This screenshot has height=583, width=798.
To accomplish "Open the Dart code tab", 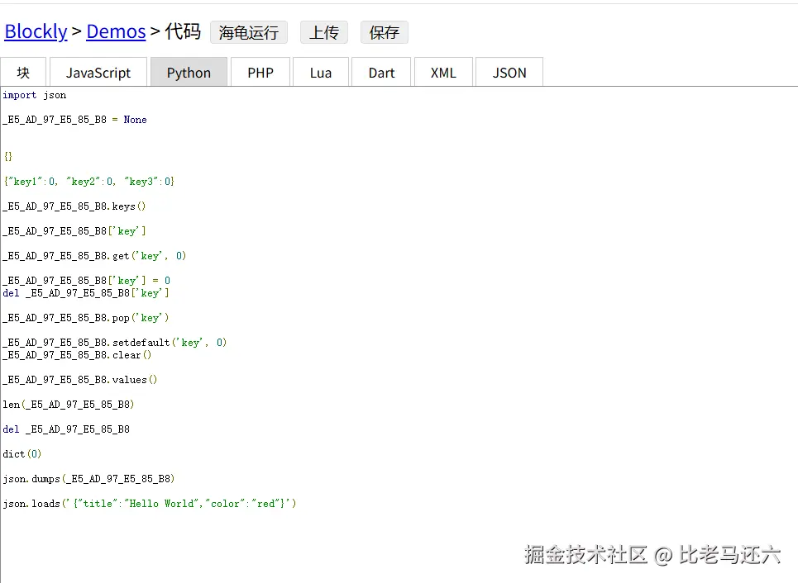I will 382,73.
